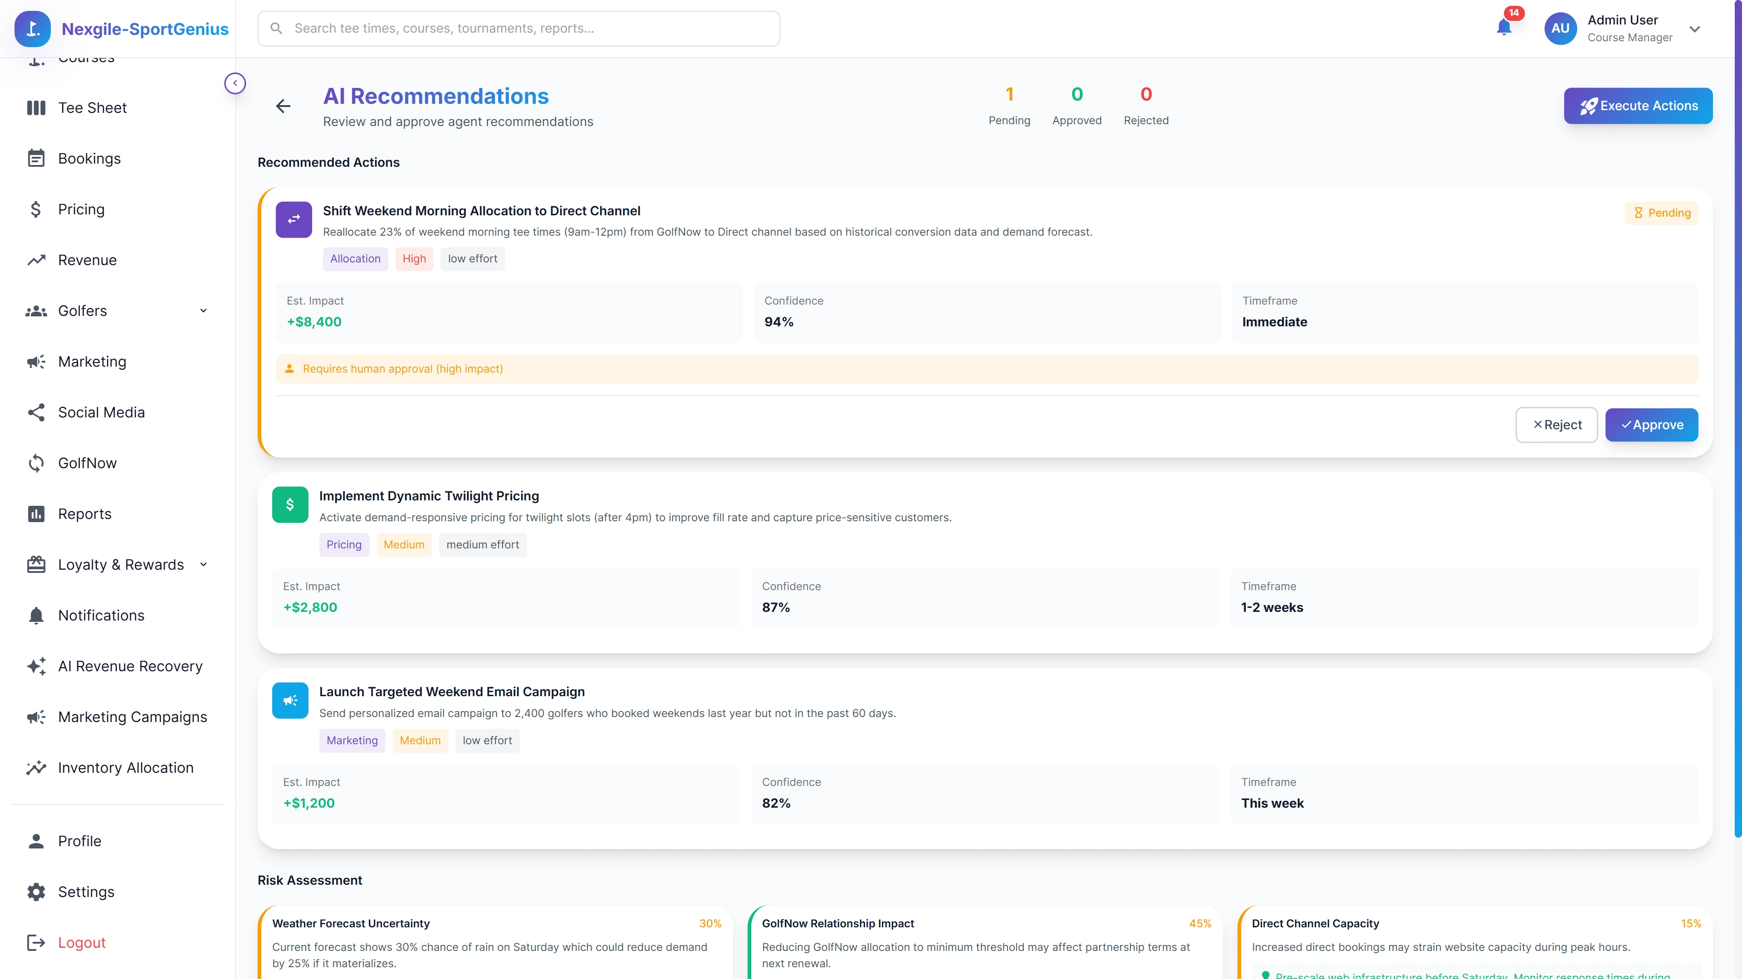The height and width of the screenshot is (979, 1742).
Task: Click the back arrow beside AI Recommendations
Action: [x=284, y=106]
